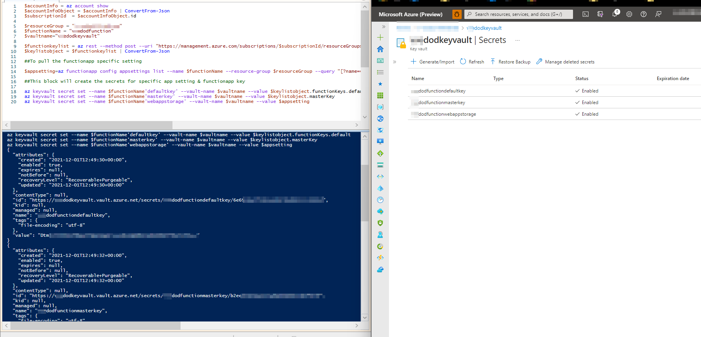This screenshot has height=337, width=701.
Task: Sort by Expiration date column header
Action: tap(673, 79)
